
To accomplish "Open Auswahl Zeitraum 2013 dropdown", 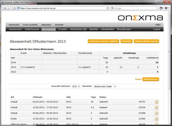I will 76,87.
